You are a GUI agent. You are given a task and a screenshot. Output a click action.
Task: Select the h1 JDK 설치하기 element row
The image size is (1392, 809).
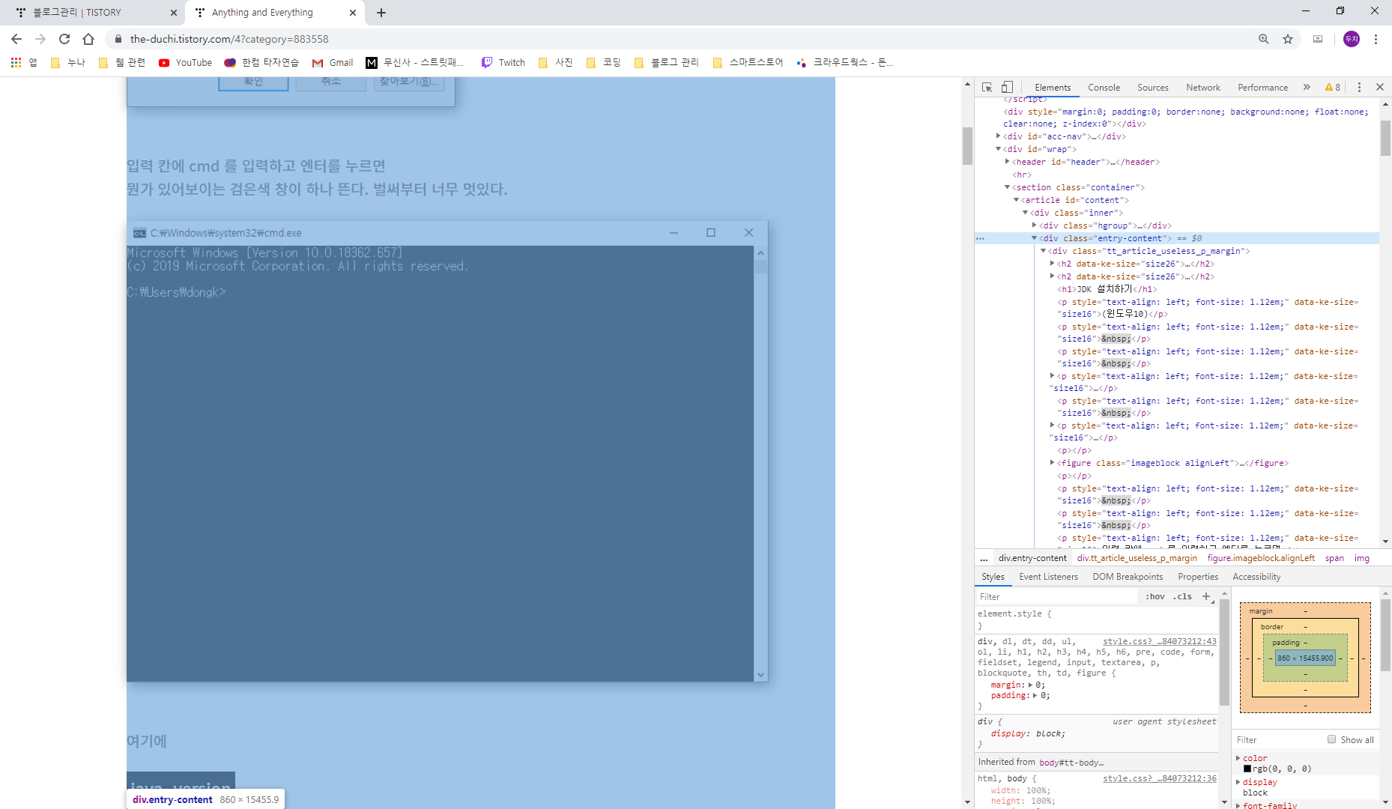coord(1107,289)
